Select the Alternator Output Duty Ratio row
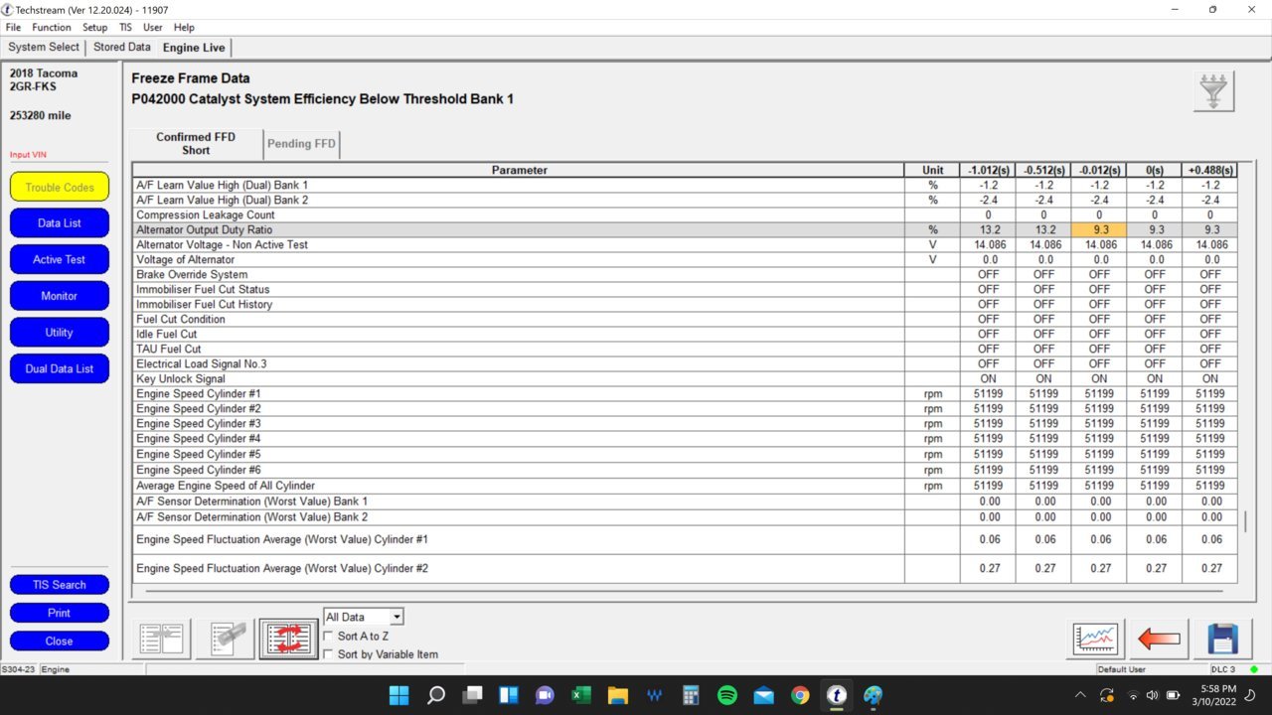The width and height of the screenshot is (1272, 715). (686, 229)
